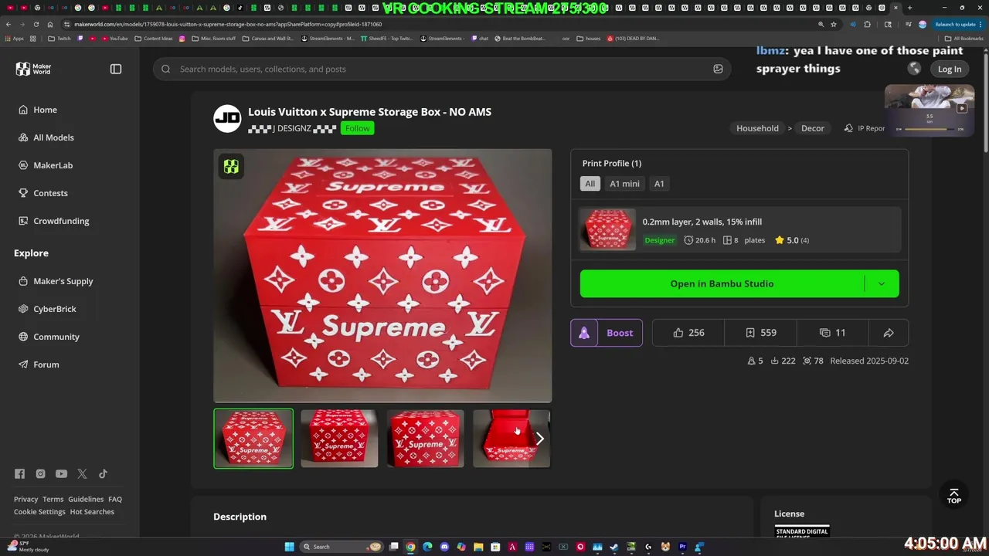Viewport: 989px width, 556px height.
Task: Like the model with 256 likes
Action: click(x=688, y=333)
